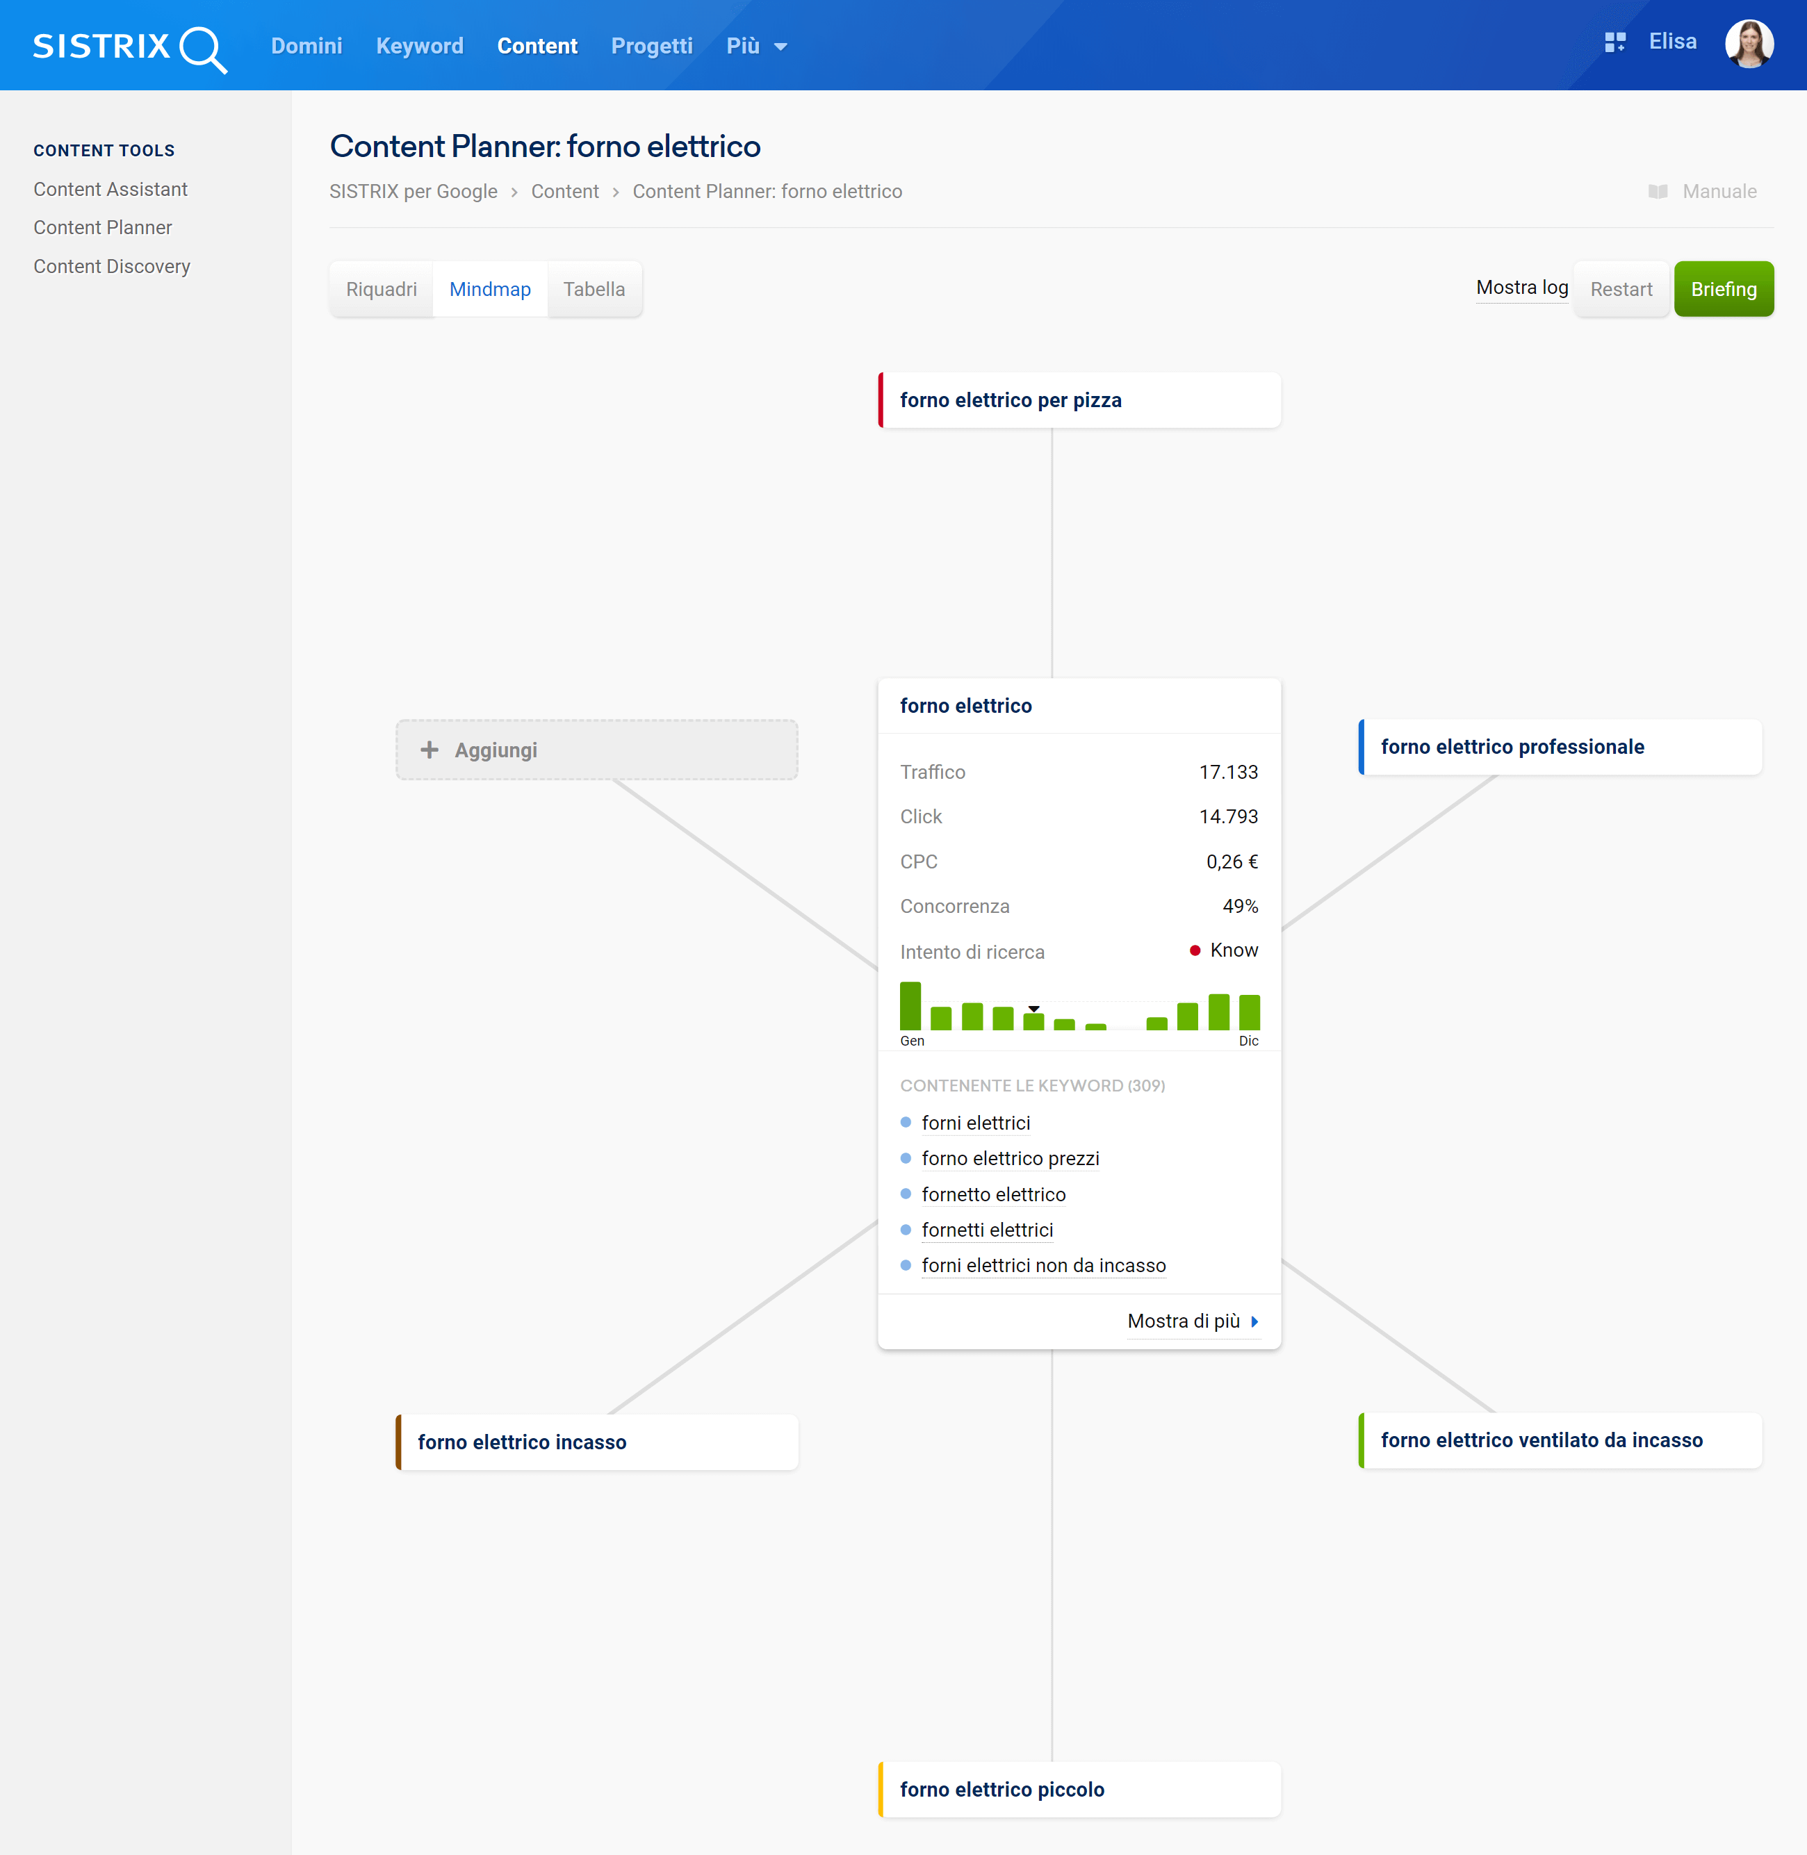Open the Domini menu

306,47
